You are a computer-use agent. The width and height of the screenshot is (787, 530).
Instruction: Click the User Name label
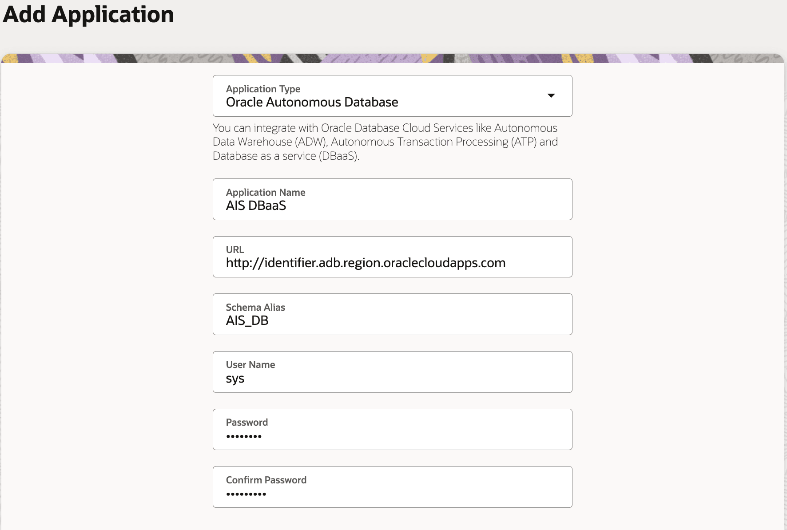tap(250, 364)
